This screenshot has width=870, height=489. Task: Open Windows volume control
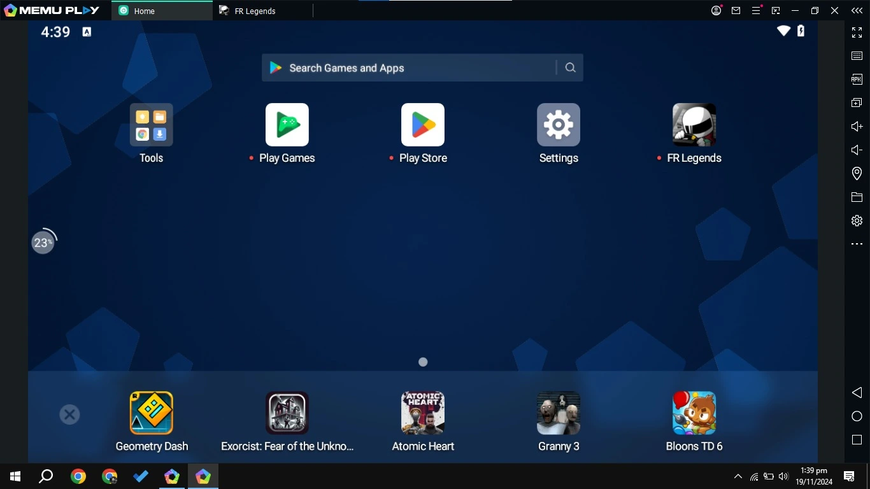coord(784,476)
